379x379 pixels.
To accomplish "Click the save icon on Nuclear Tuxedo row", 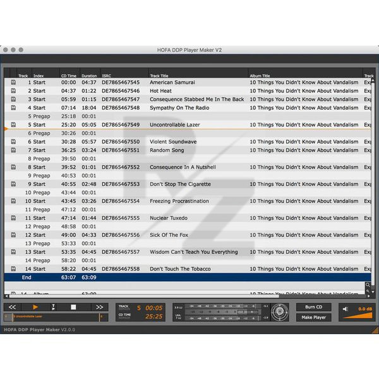I will 13,218.
